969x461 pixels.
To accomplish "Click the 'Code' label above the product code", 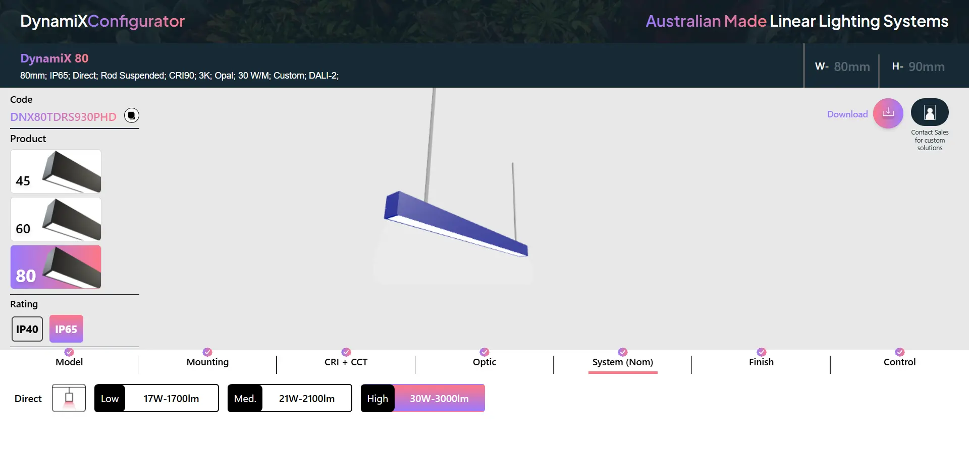I will tap(21, 100).
